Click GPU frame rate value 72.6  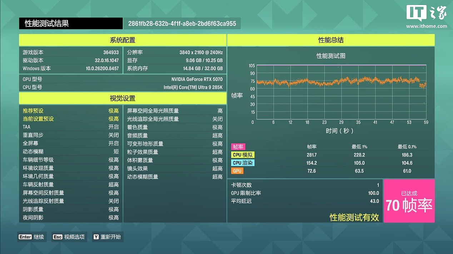(x=312, y=171)
